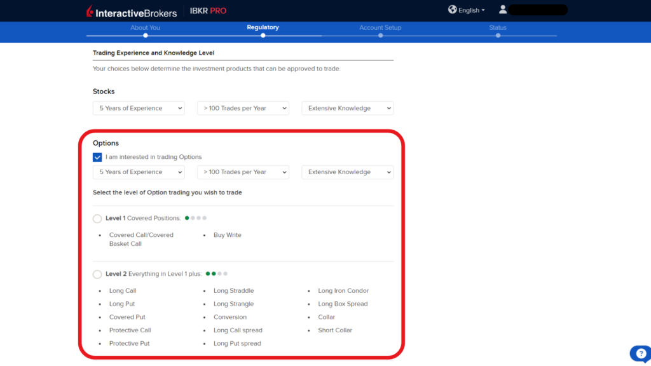Click the Level 1 risk dots indicator

pos(196,219)
